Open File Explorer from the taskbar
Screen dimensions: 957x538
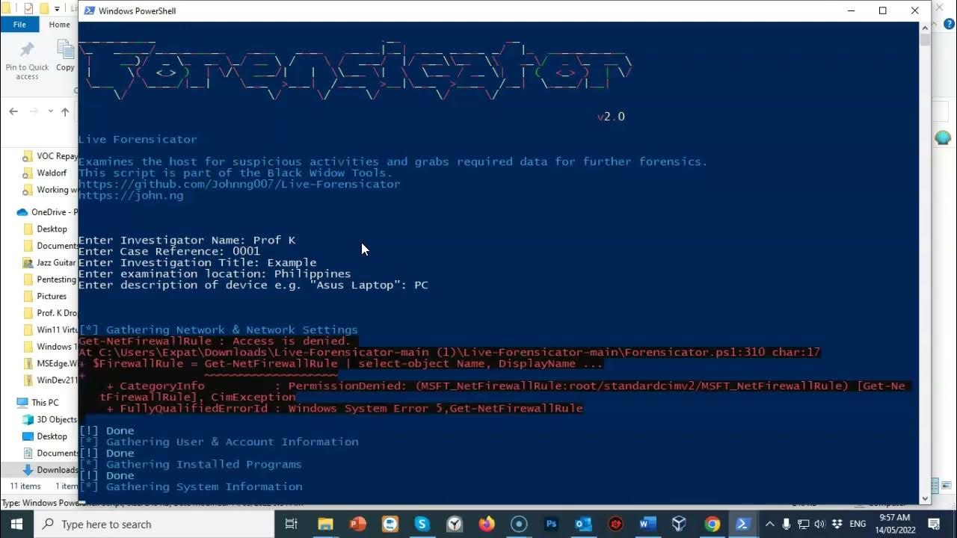pyautogui.click(x=326, y=524)
